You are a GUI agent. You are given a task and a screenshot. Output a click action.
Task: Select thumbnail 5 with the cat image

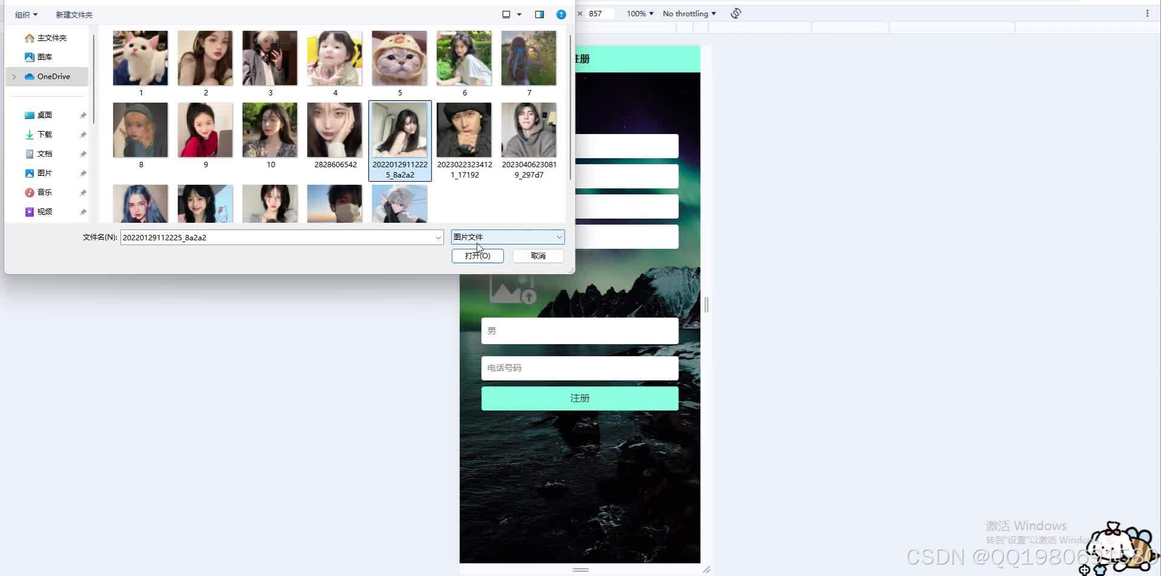point(399,58)
